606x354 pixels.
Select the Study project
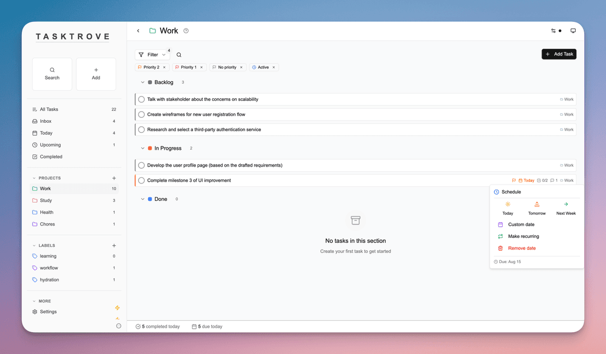click(74, 200)
